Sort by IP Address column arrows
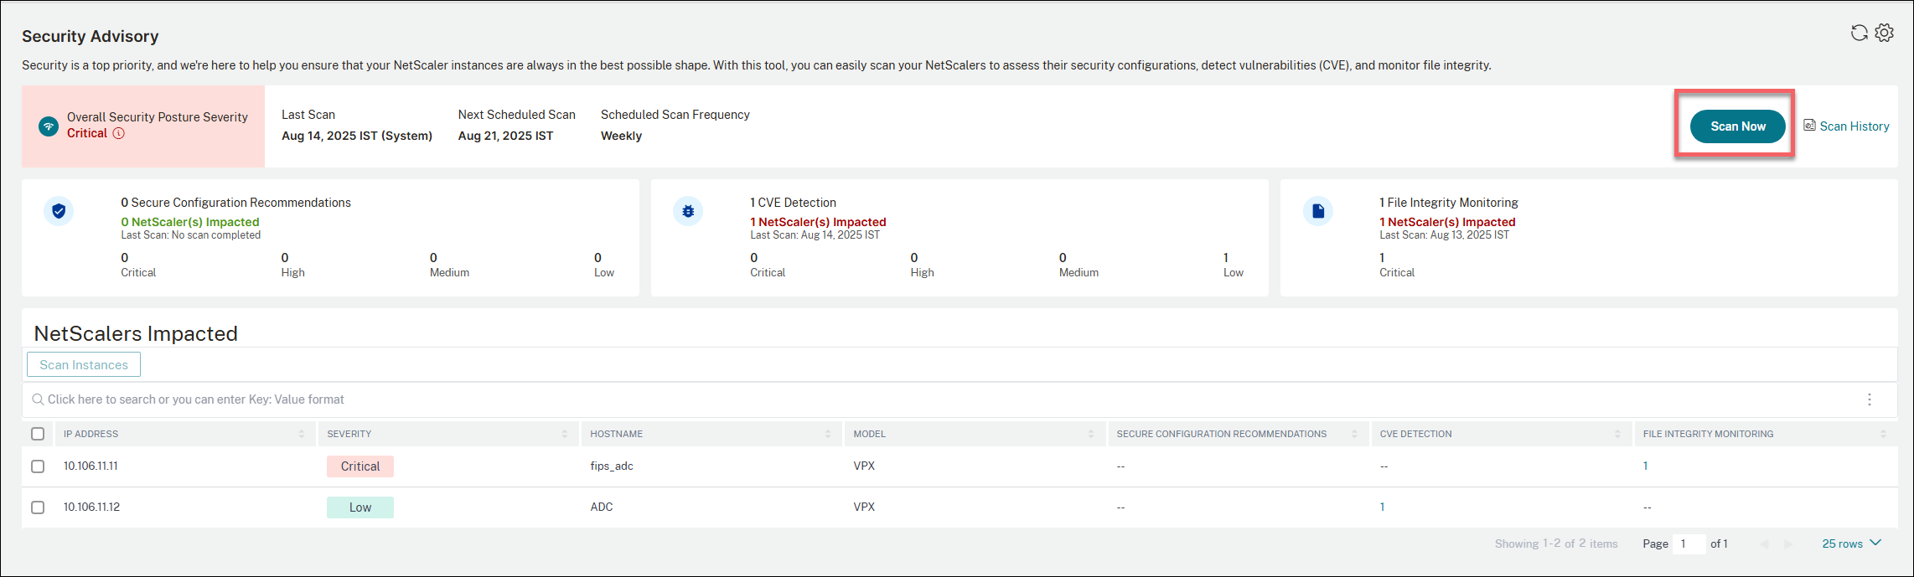 (302, 434)
